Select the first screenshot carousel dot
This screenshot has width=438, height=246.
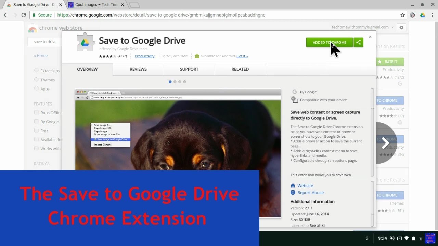pyautogui.click(x=170, y=82)
